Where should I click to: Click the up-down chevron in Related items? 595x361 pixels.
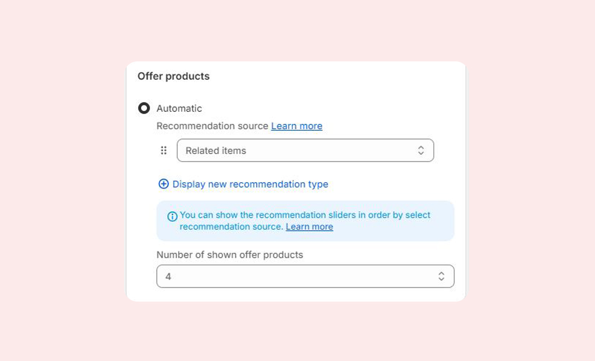pos(420,151)
